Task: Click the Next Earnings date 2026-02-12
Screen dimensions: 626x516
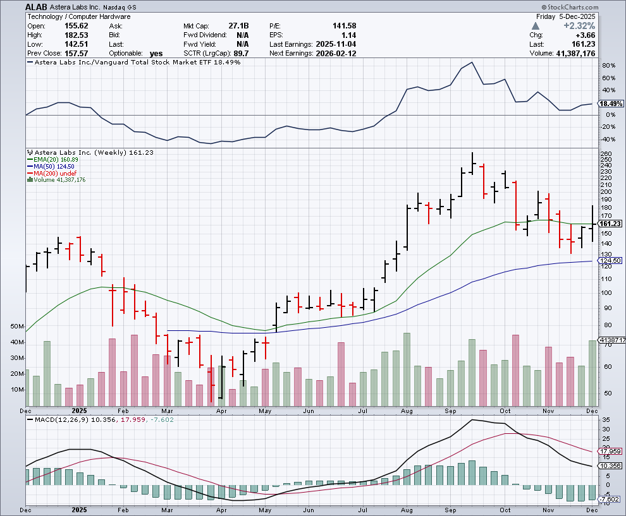Action: [x=339, y=54]
